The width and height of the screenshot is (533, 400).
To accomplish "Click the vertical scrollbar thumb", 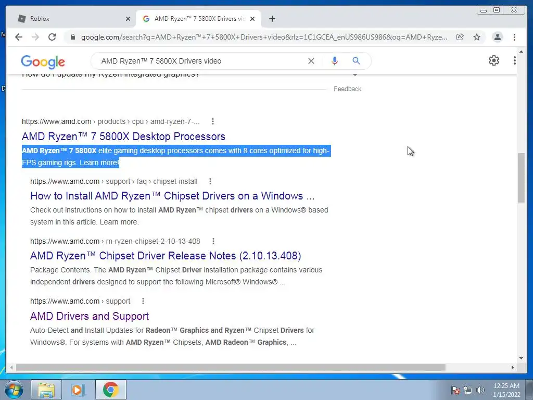I will point(521,178).
